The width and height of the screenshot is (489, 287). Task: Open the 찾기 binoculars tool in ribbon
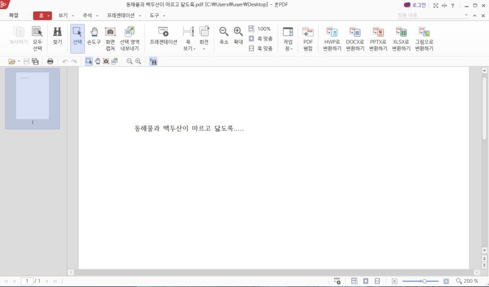pos(57,35)
